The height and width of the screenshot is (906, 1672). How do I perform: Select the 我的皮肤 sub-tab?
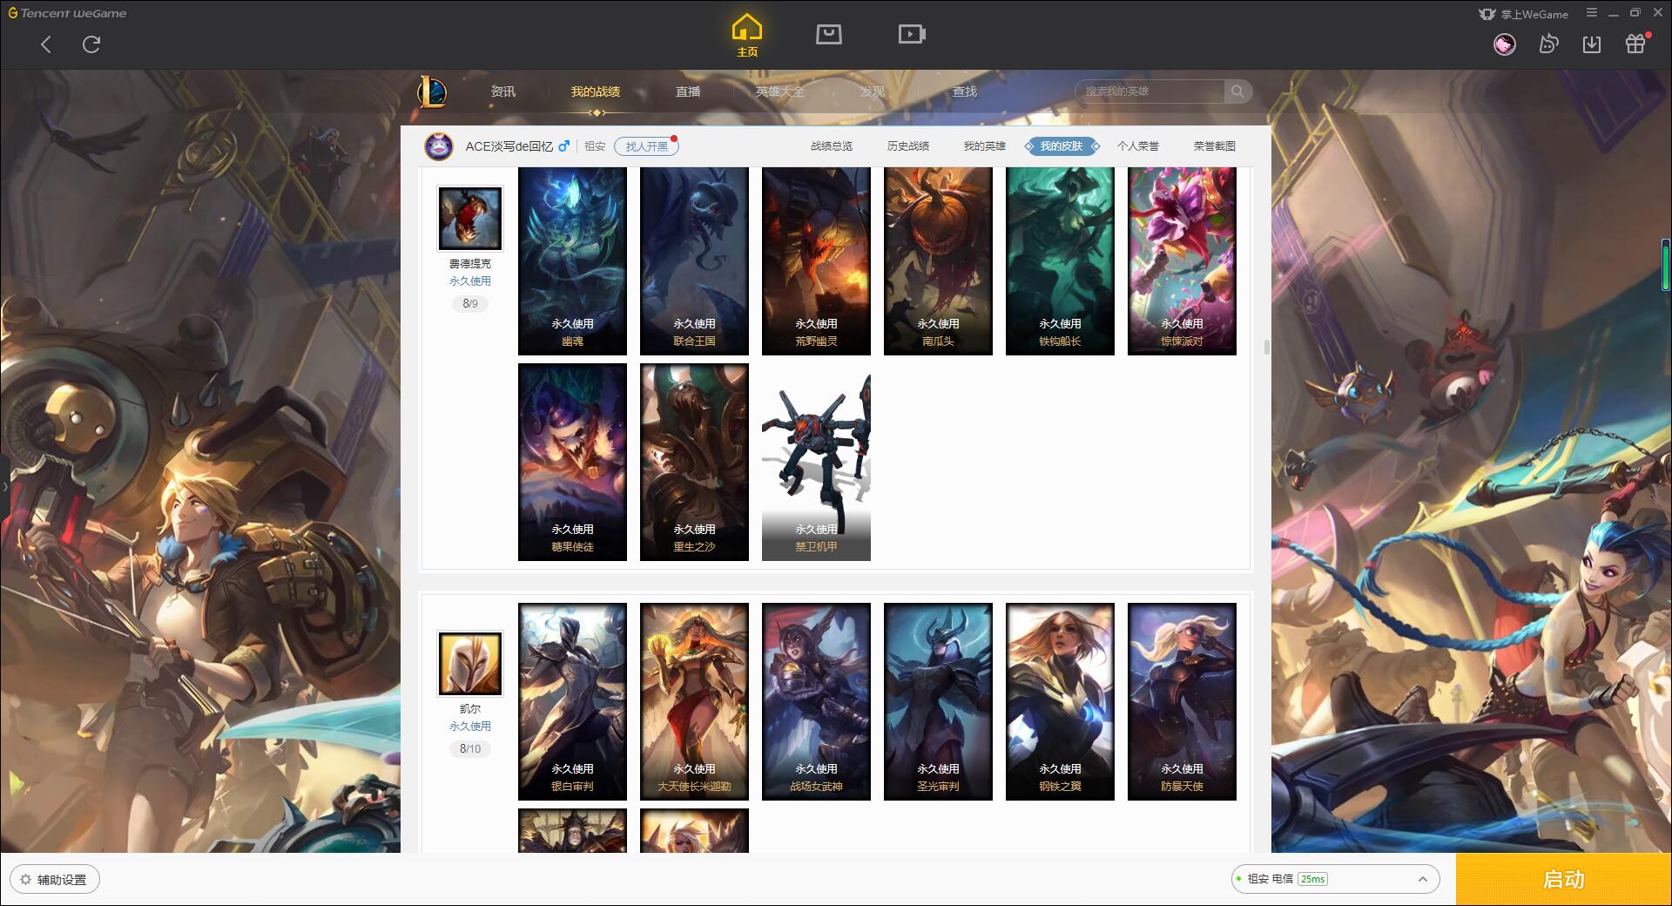pyautogui.click(x=1062, y=146)
